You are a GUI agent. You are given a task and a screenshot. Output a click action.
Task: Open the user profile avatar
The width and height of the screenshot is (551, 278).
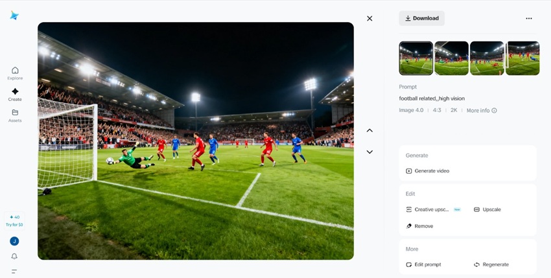[x=14, y=241]
